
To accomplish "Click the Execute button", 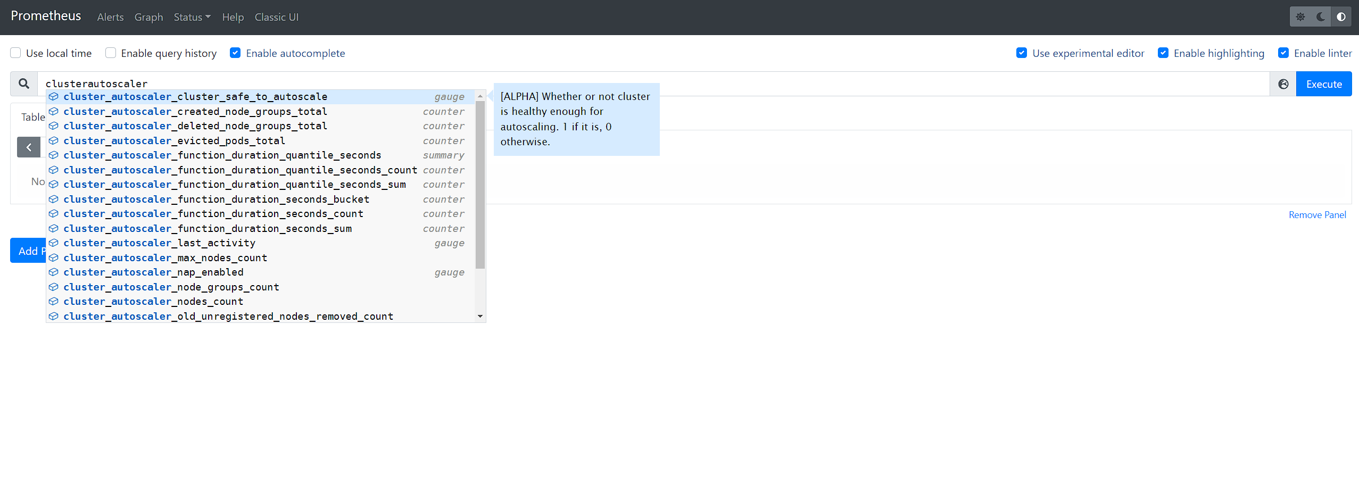I will [1324, 84].
